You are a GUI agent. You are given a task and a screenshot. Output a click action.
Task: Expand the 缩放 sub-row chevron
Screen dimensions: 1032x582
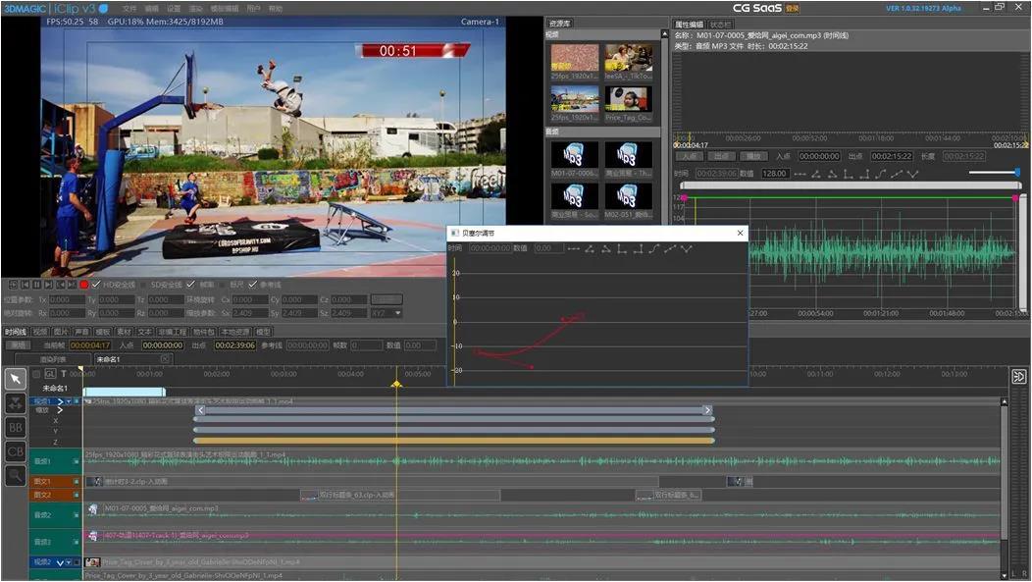click(x=60, y=410)
